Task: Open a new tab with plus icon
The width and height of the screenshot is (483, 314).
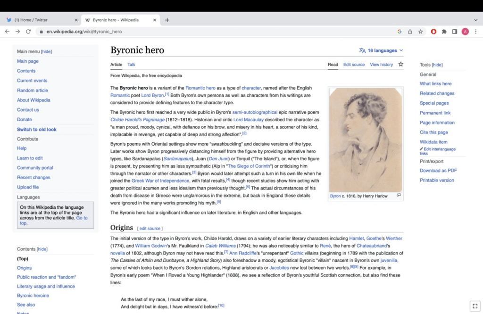Action: click(x=167, y=20)
